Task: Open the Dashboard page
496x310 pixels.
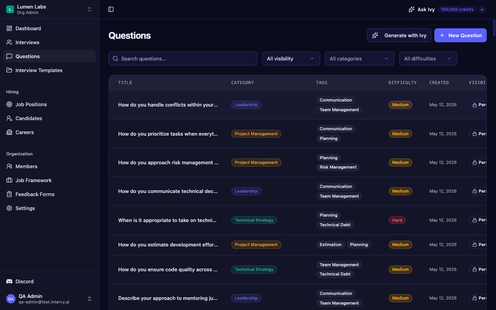Action: coord(49,28)
